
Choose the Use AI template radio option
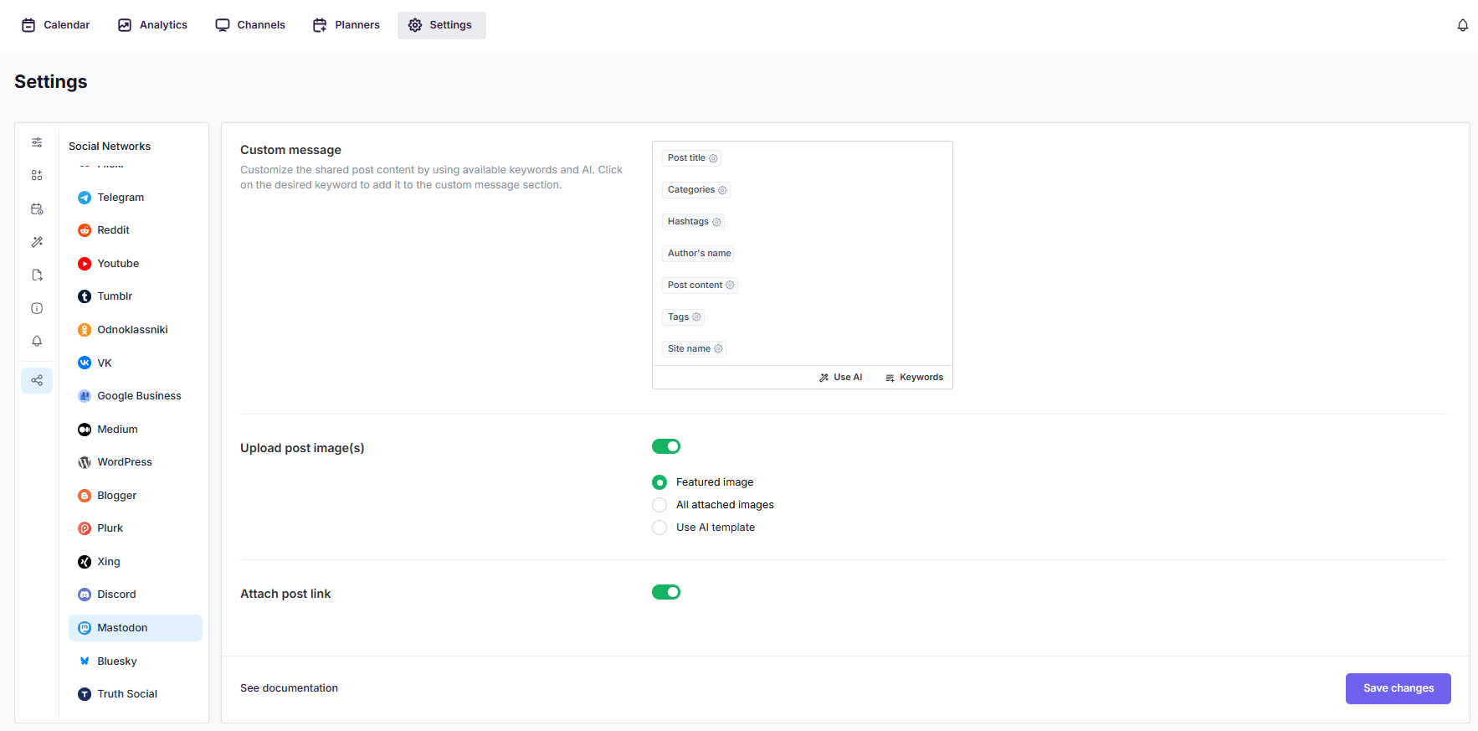click(x=659, y=528)
